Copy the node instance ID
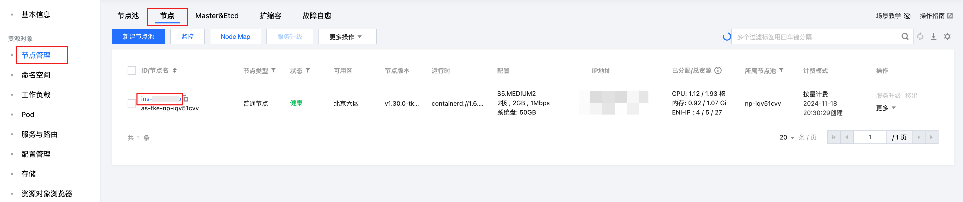963x202 pixels. click(x=185, y=99)
